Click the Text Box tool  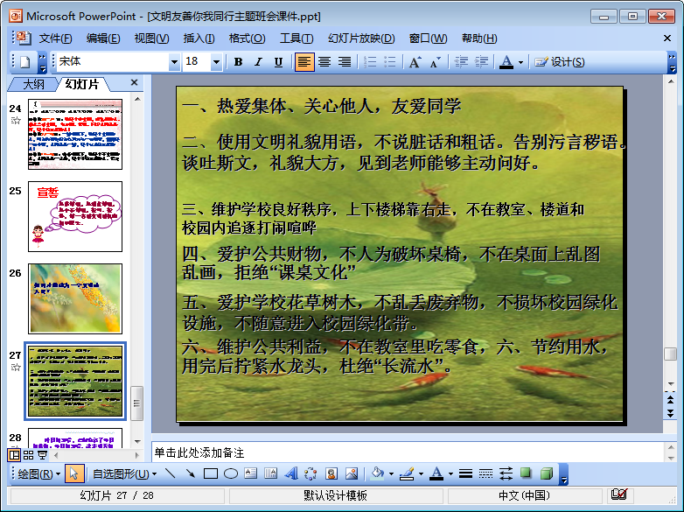tap(251, 473)
